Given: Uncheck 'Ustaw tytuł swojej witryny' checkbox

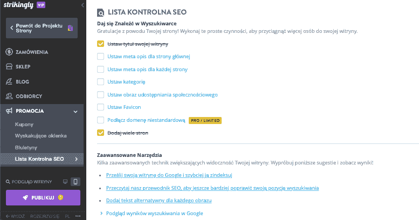Looking at the screenshot, I should click(x=100, y=44).
